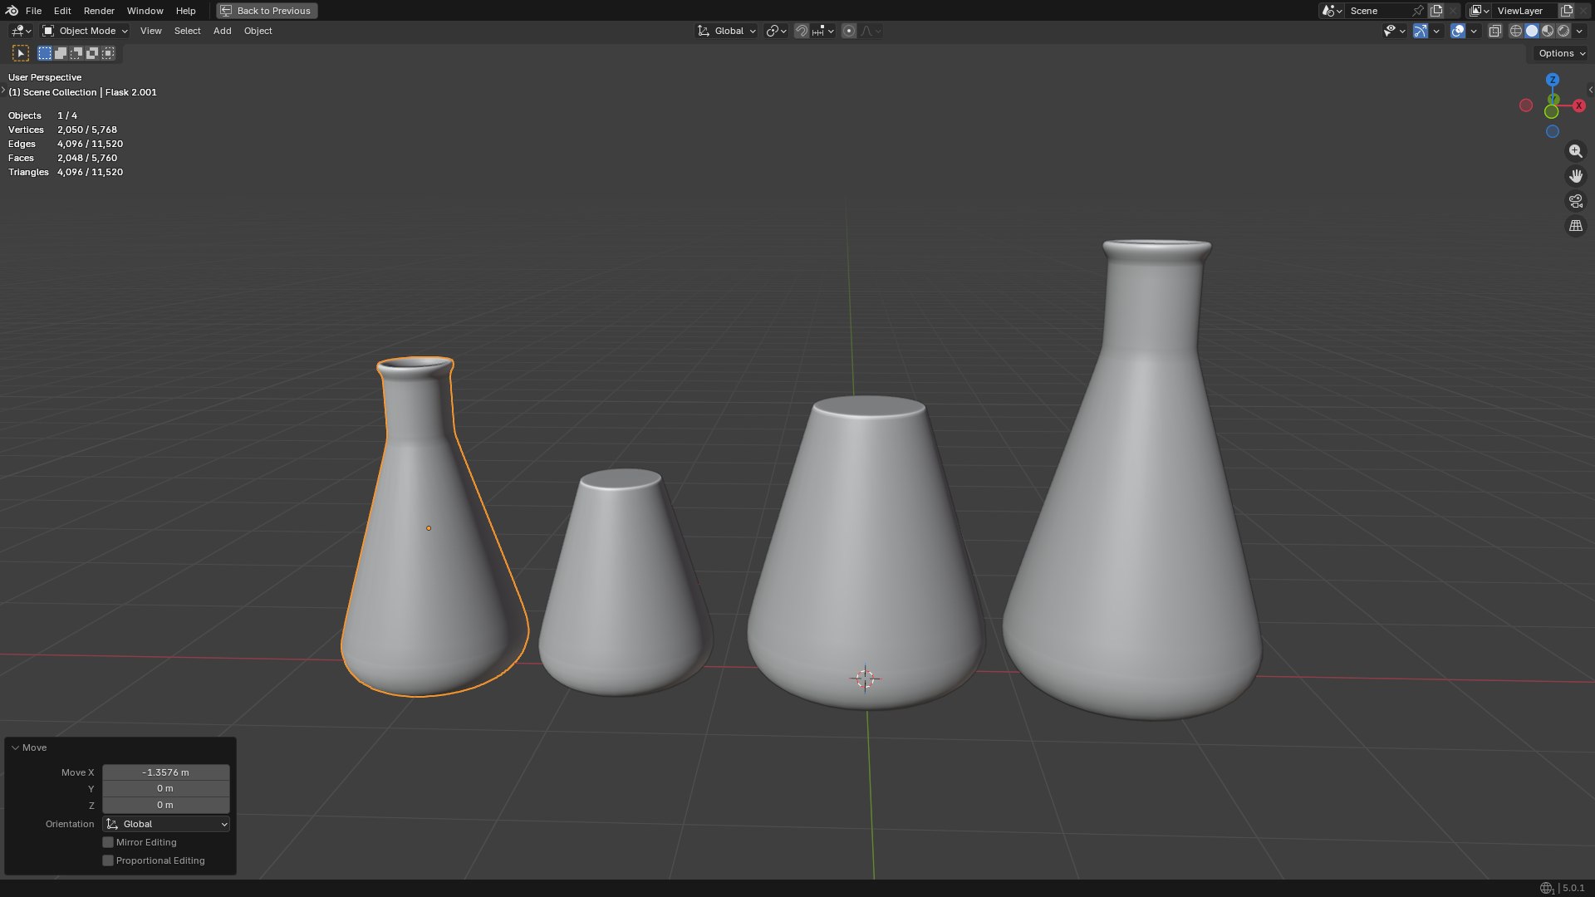Switch to rendered viewport shading
Screen dimensions: 1595x897
pyautogui.click(x=1563, y=31)
